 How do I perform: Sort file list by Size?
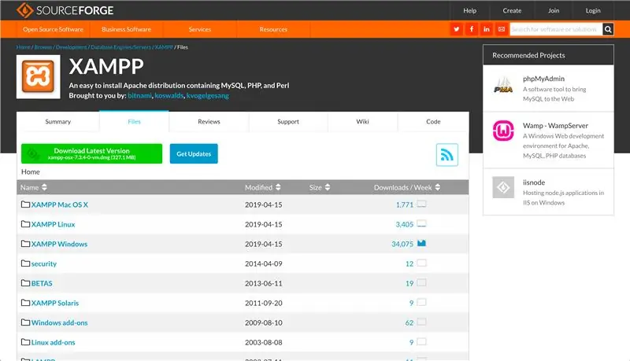coord(320,187)
